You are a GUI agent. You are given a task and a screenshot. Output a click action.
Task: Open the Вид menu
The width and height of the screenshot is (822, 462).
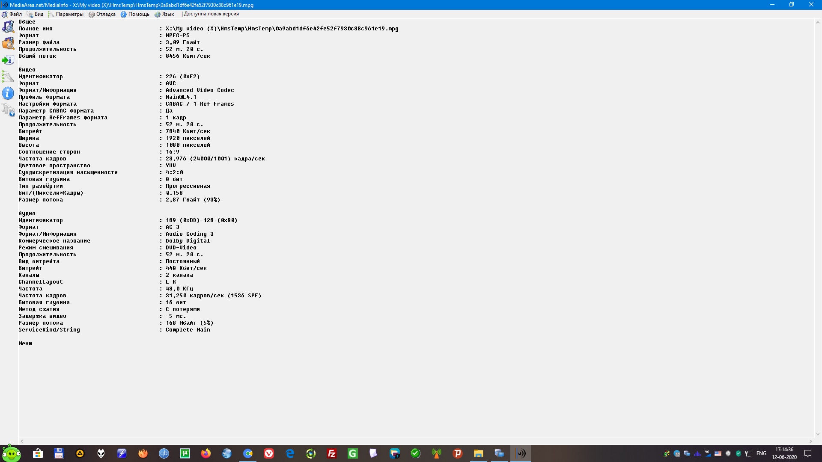click(35, 14)
